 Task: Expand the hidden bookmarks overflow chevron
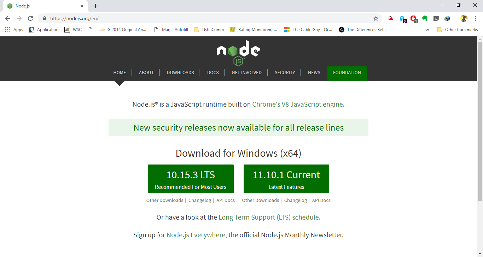click(428, 30)
